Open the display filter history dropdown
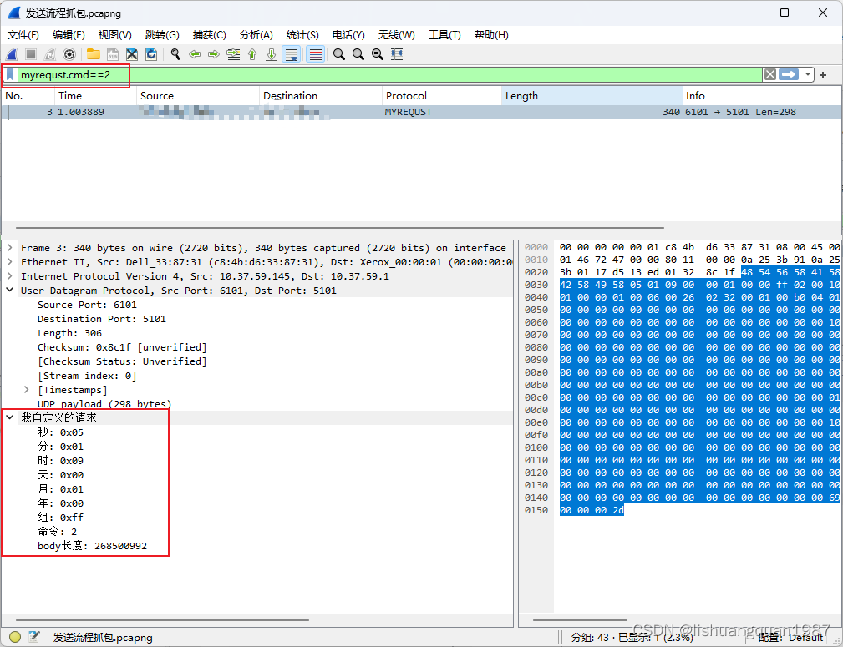This screenshot has height=647, width=843. [808, 75]
